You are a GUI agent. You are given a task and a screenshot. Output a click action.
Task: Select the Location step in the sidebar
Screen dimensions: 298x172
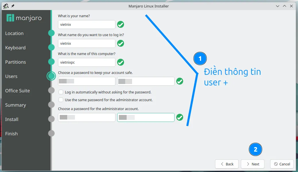click(x=14, y=33)
